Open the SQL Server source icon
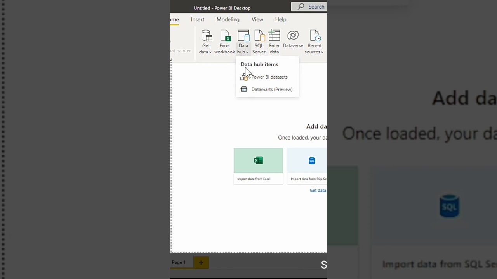 point(259,36)
